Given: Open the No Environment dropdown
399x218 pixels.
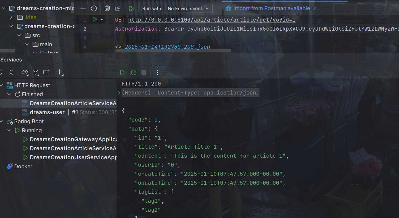Looking at the screenshot, I should [x=188, y=8].
